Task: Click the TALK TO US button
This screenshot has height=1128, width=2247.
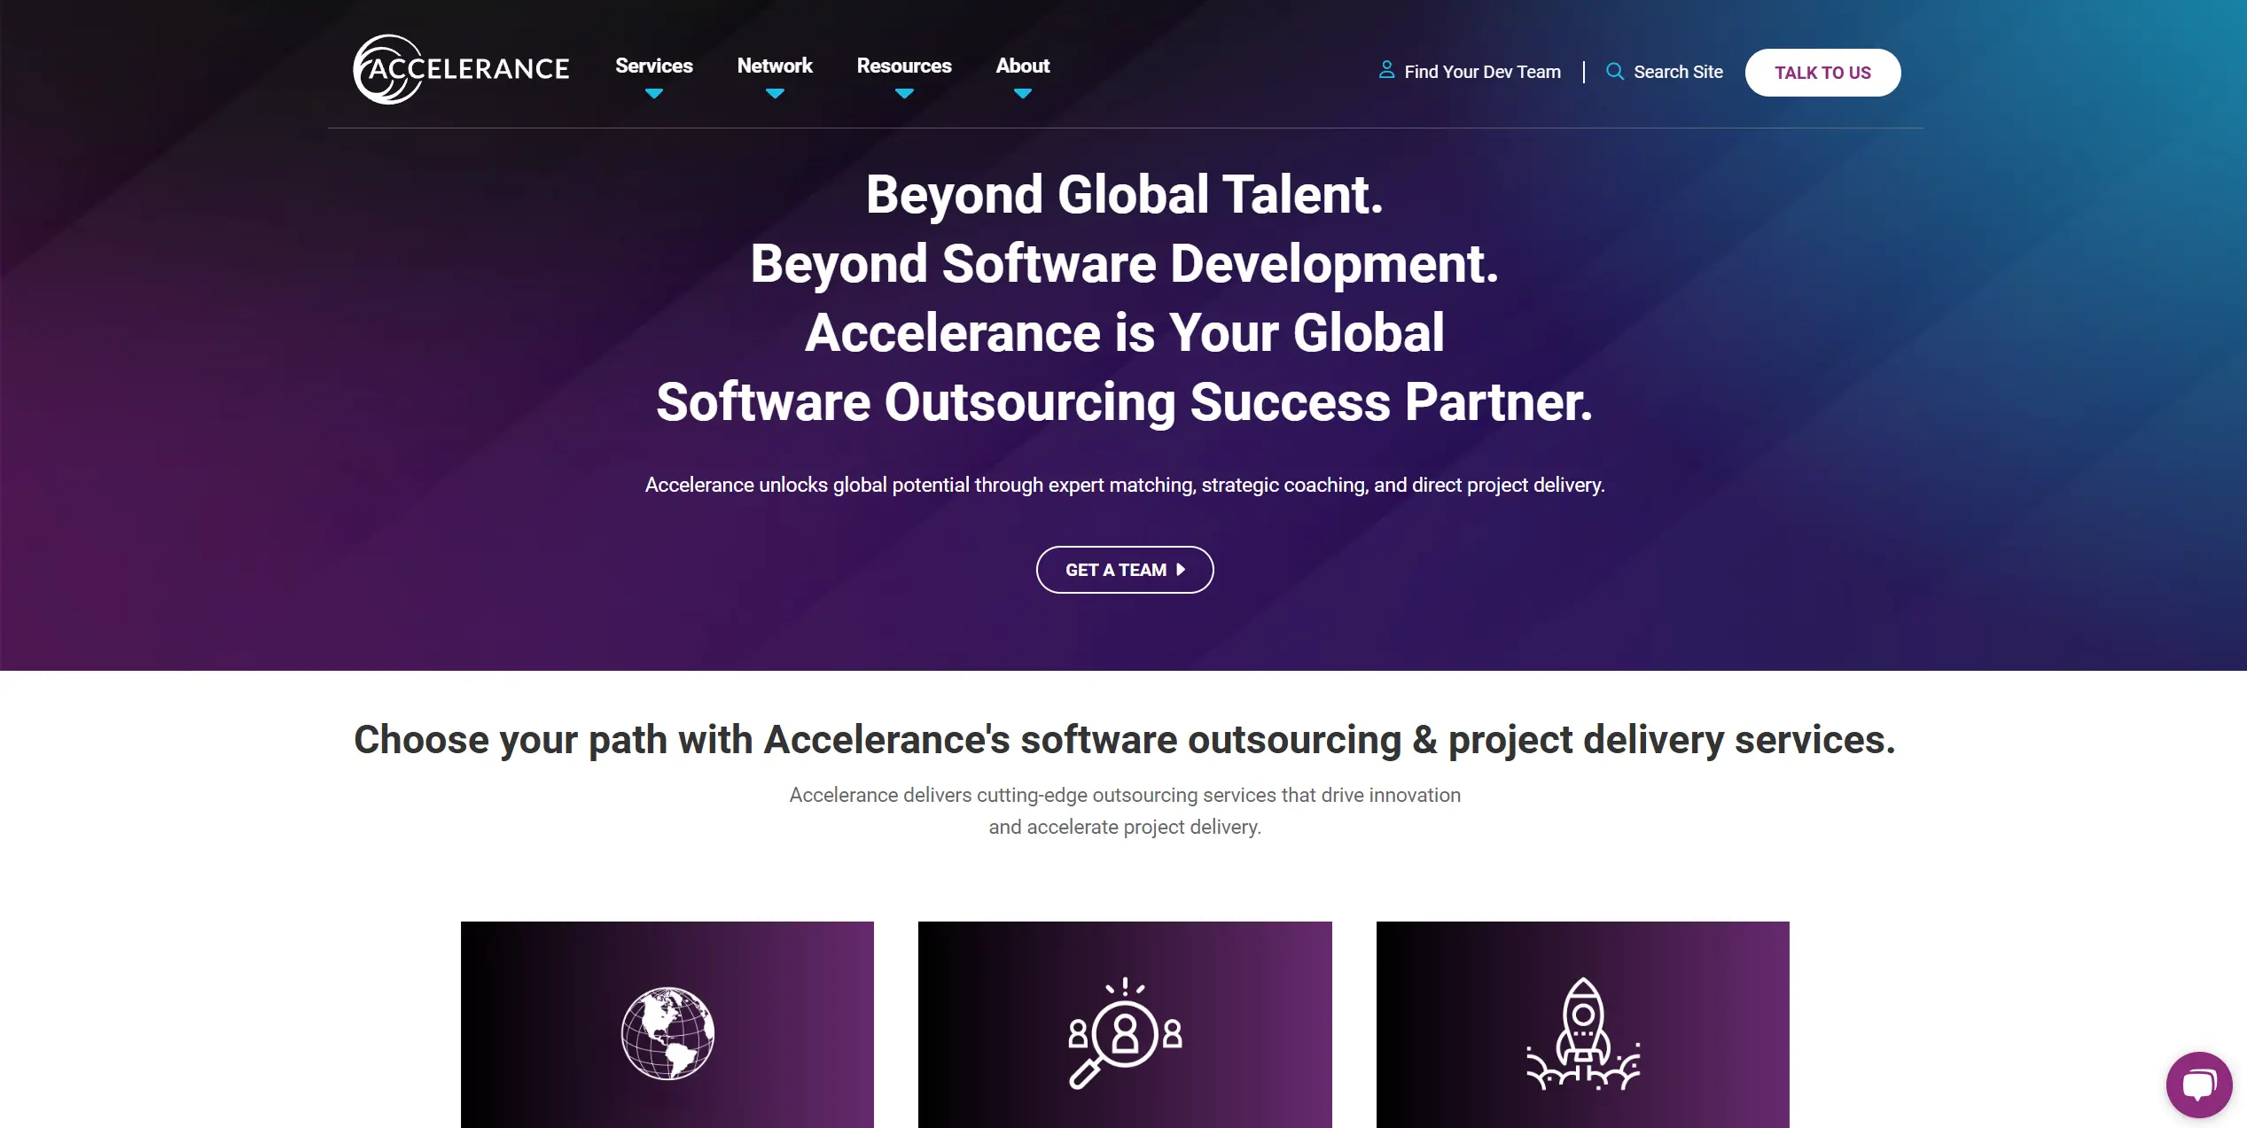Action: click(x=1824, y=72)
